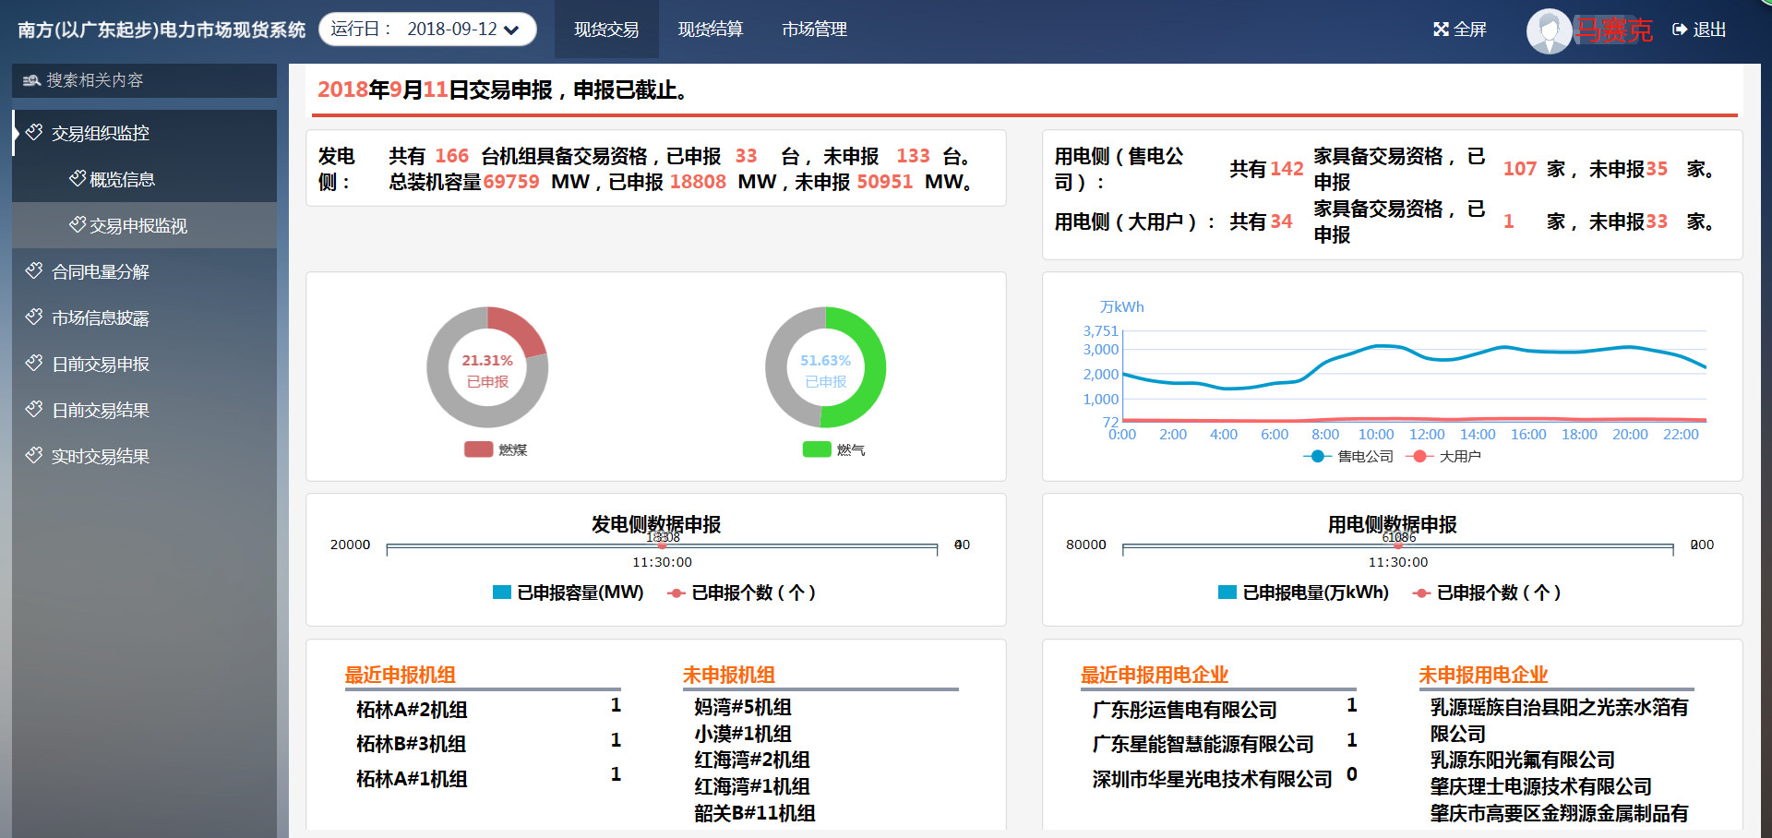The width and height of the screenshot is (1772, 838).
Task: Click the user avatar picture
Action: [1549, 30]
